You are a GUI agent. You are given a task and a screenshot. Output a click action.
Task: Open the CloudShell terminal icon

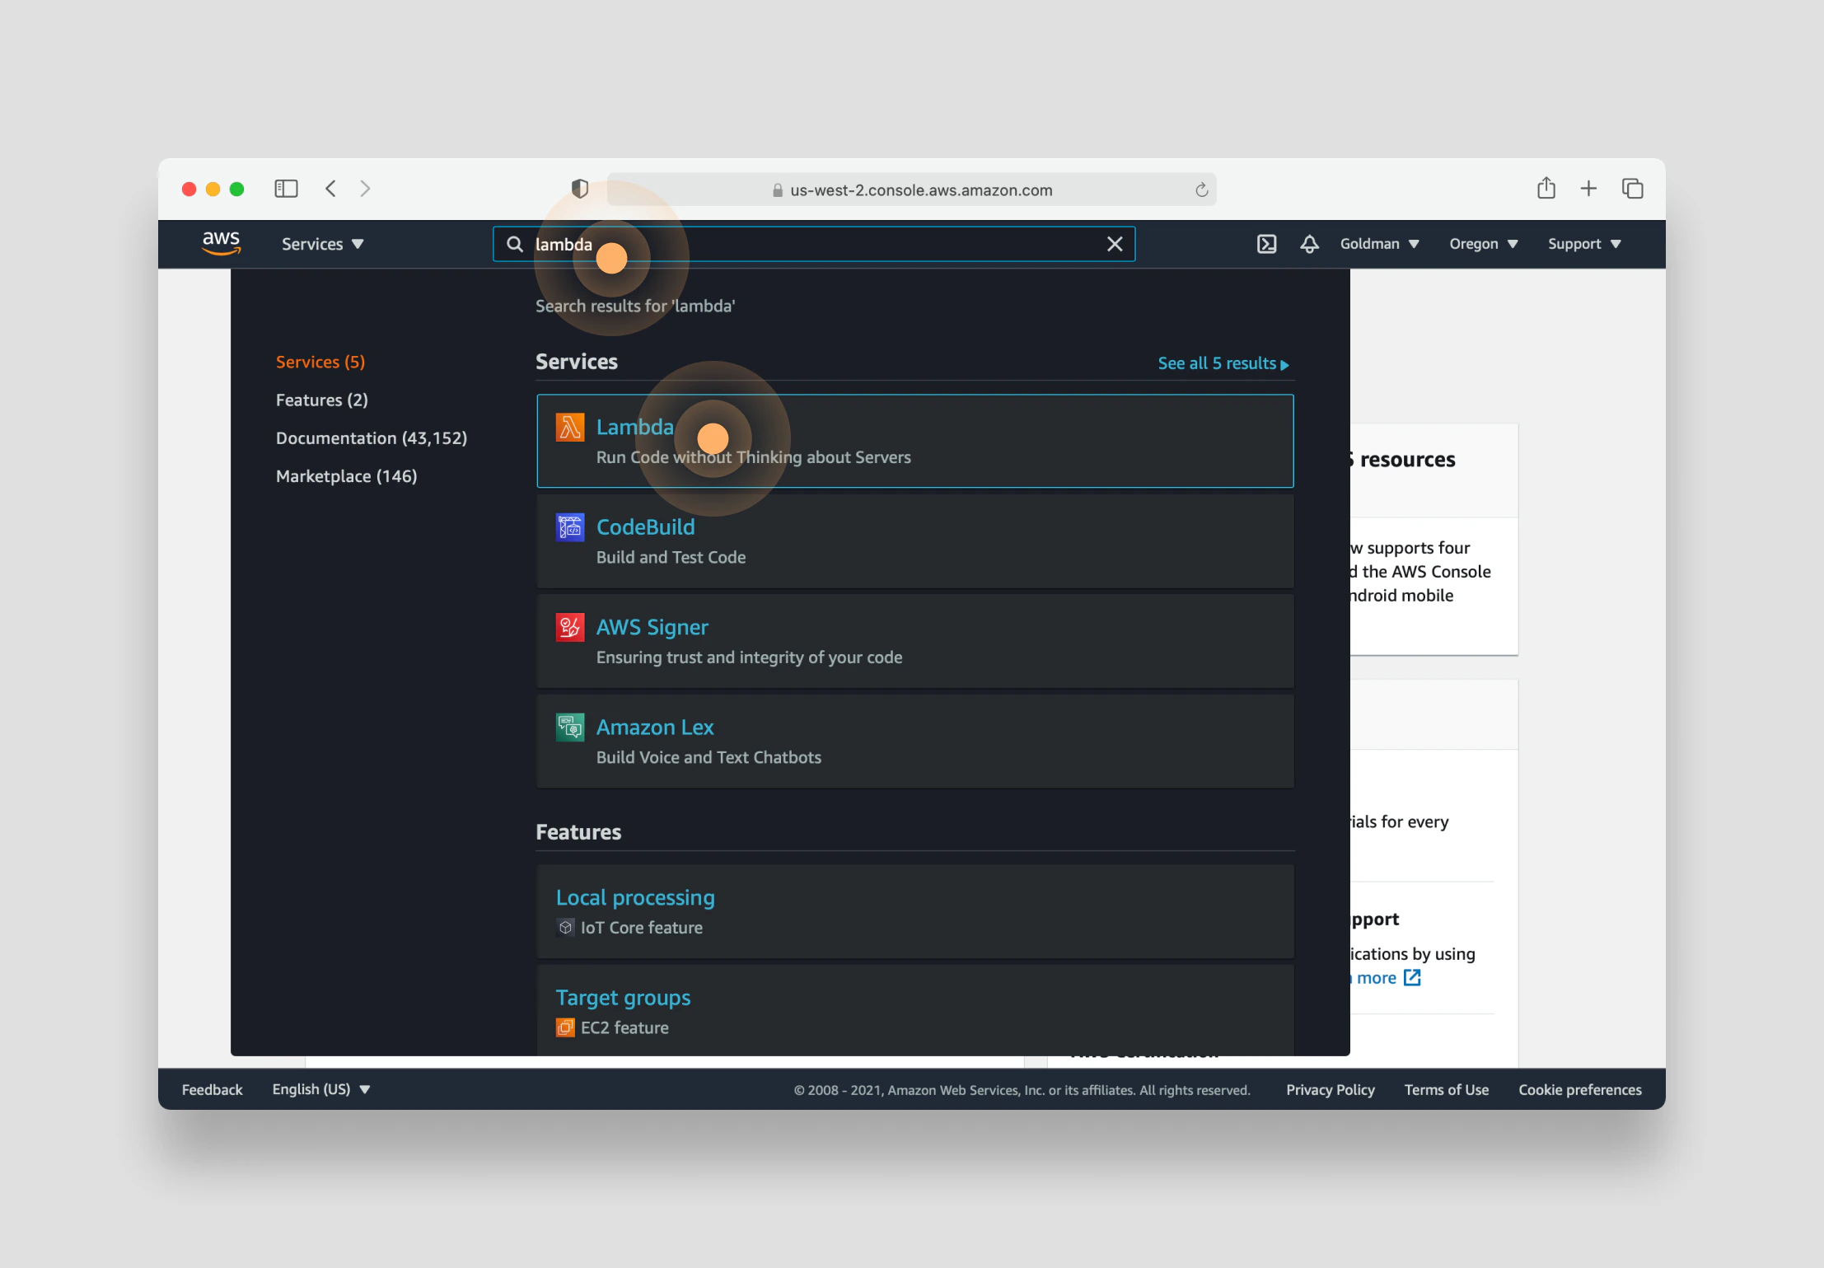pos(1267,244)
